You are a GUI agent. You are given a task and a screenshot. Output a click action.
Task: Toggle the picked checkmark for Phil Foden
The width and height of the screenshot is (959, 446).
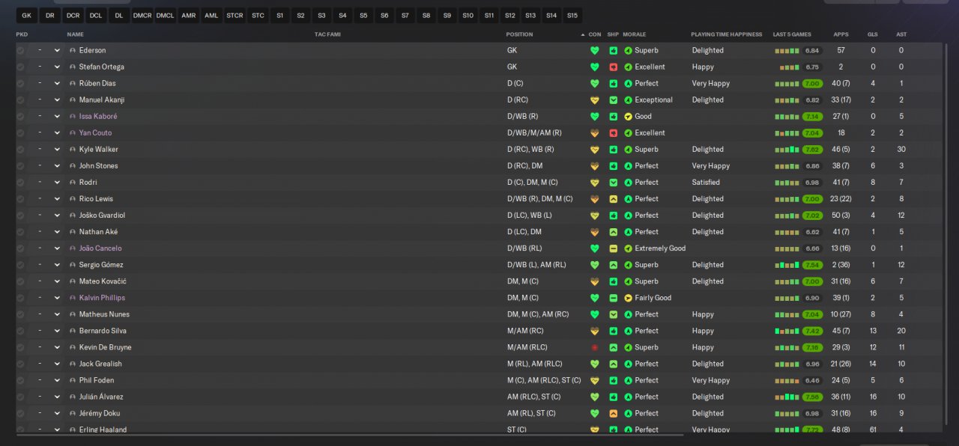tap(20, 381)
